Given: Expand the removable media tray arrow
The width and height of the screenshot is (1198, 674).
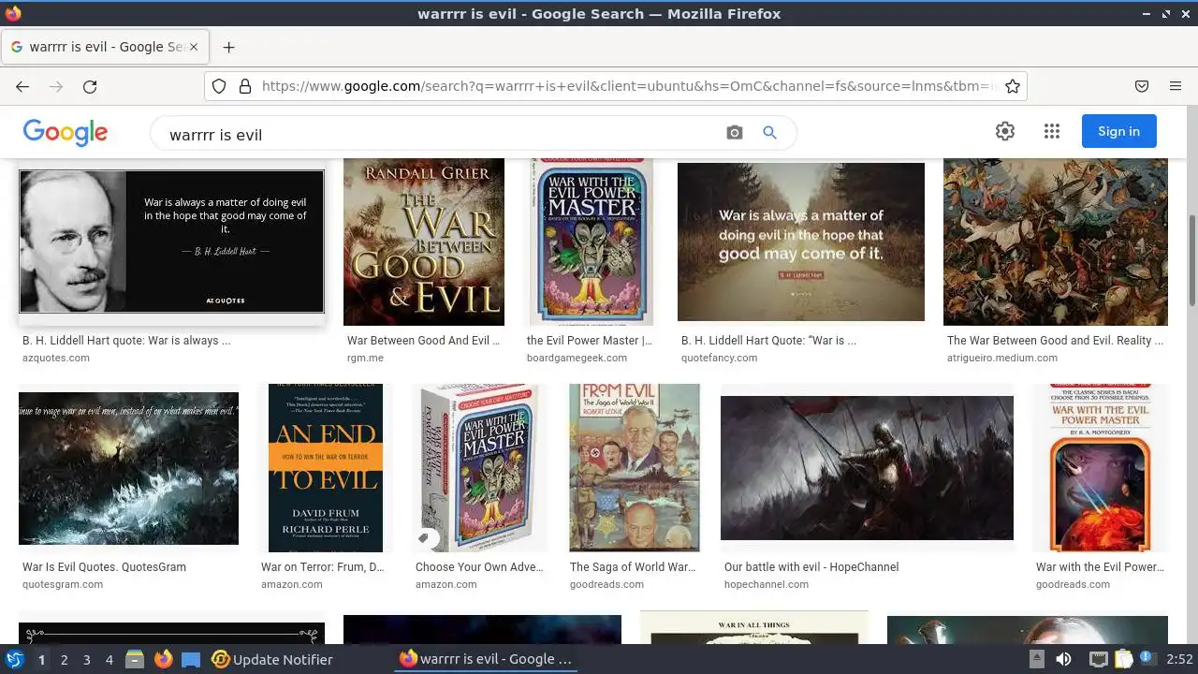Looking at the screenshot, I should [1037, 659].
